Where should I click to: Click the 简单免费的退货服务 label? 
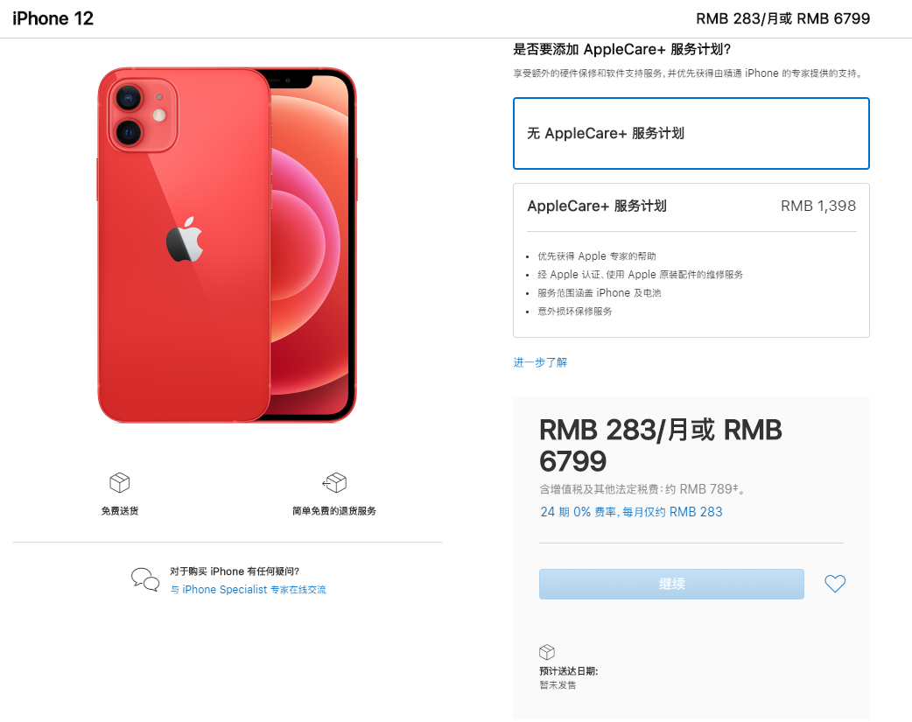point(334,511)
